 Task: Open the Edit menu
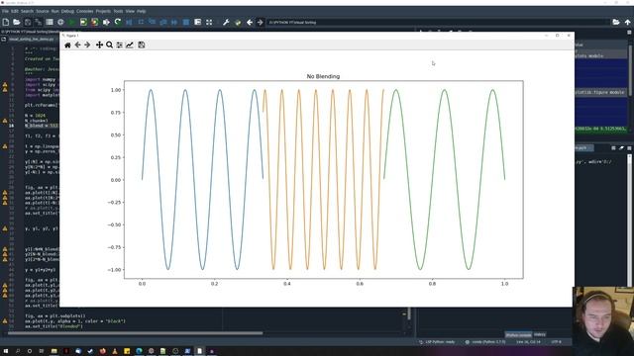click(15, 11)
